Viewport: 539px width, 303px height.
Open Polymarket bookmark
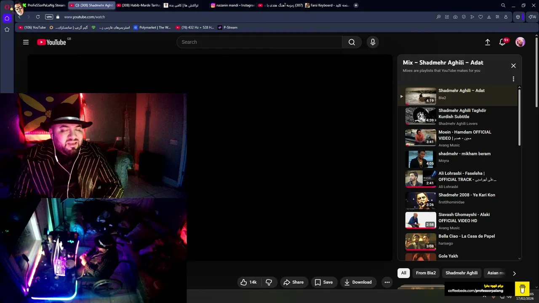[152, 27]
